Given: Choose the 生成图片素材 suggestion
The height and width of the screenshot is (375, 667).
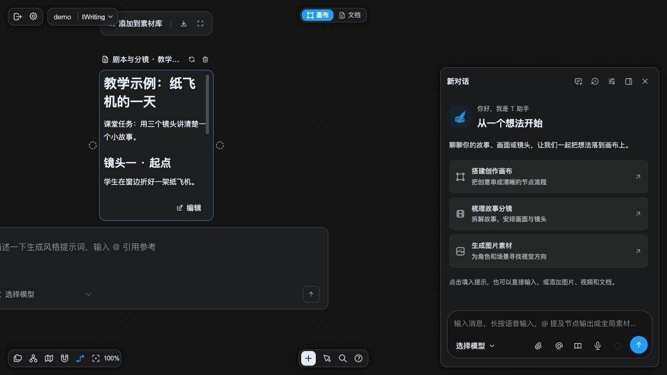Looking at the screenshot, I should [x=549, y=251].
